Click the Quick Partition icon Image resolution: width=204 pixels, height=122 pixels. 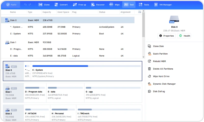pyautogui.click(x=149, y=54)
